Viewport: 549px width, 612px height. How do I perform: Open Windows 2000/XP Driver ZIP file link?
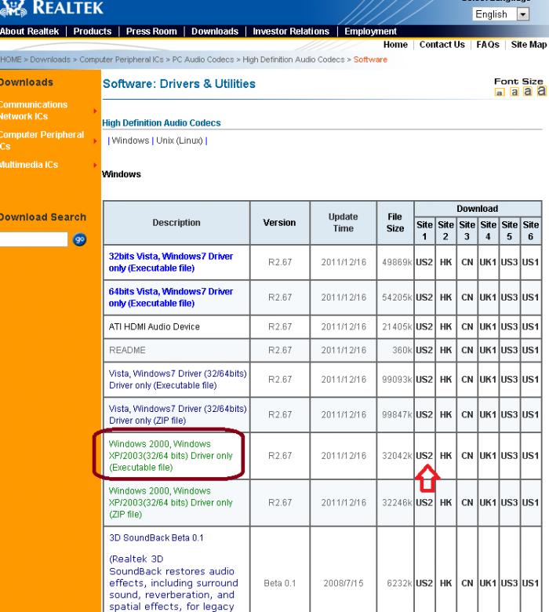pos(170,502)
